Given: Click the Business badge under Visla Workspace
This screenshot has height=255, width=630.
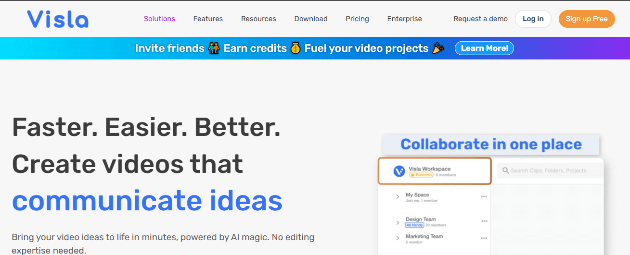Looking at the screenshot, I should point(421,175).
